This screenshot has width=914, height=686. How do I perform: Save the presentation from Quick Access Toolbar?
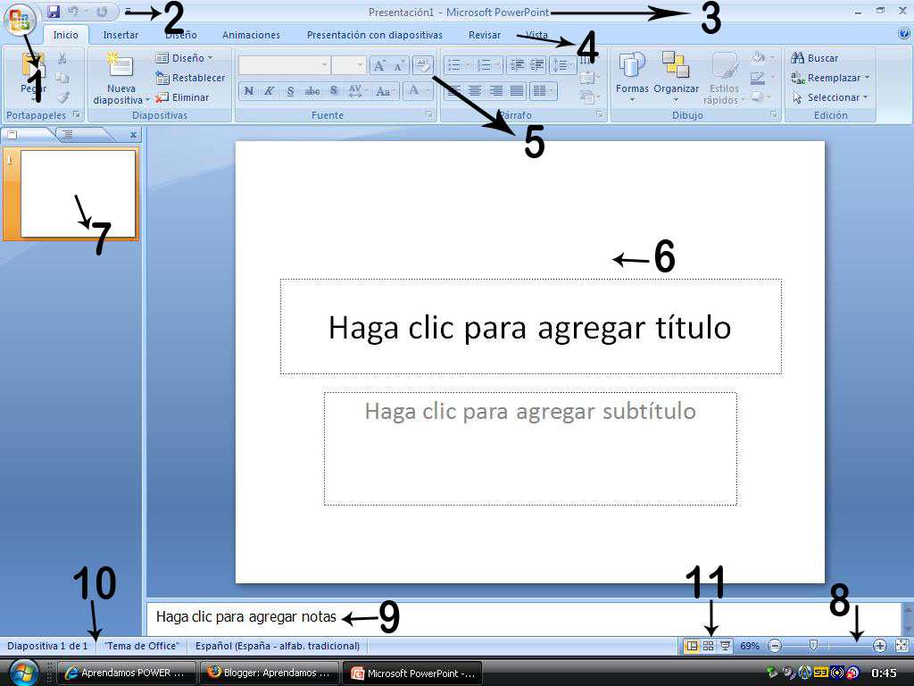54,12
